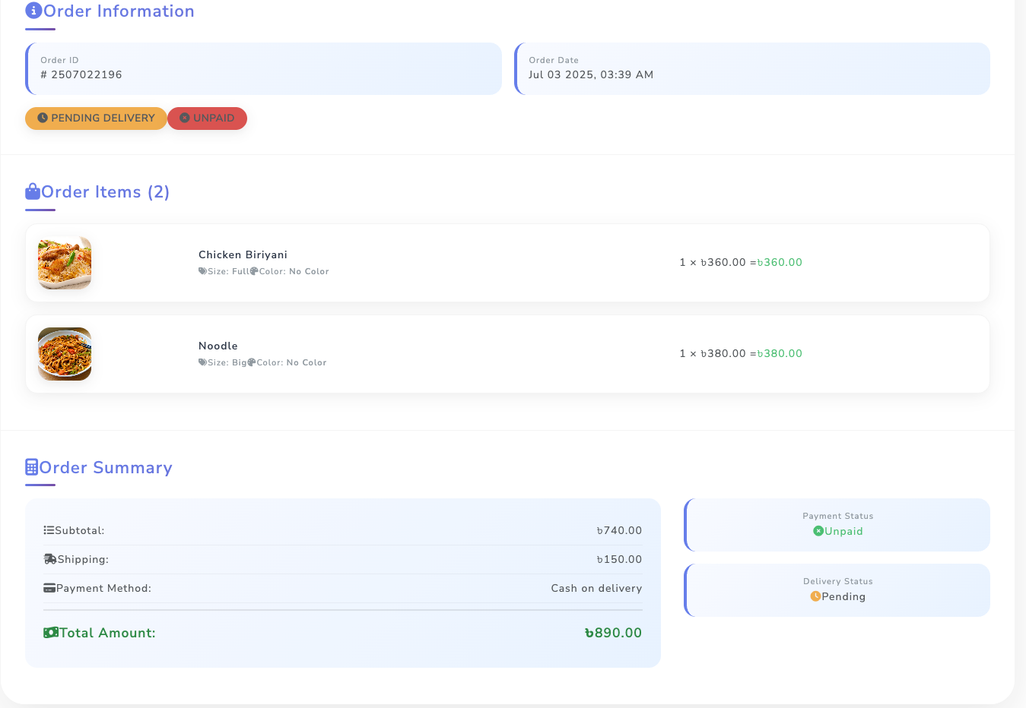The width and height of the screenshot is (1026, 708).
Task: Click the calculator icon beside Order Summary
Action: (32, 467)
